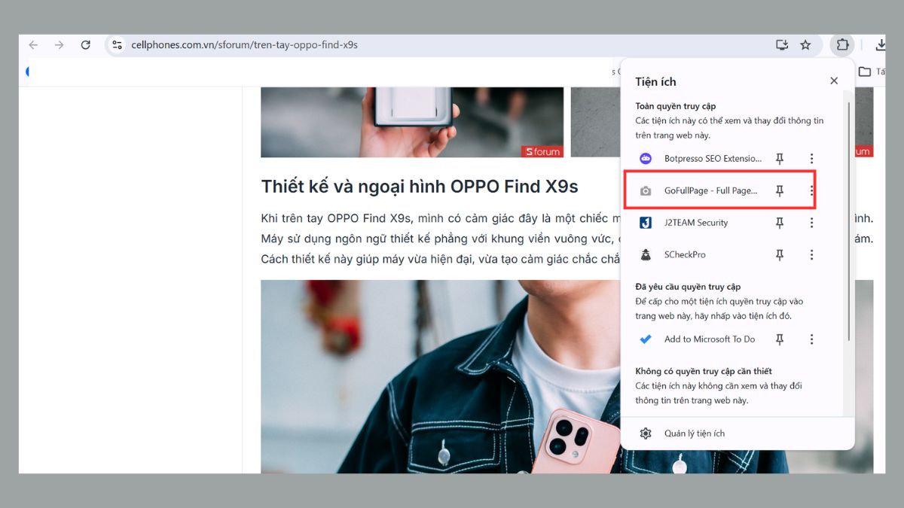Click the Toàn quyền truy cập heading
904x508 pixels.
coord(675,107)
